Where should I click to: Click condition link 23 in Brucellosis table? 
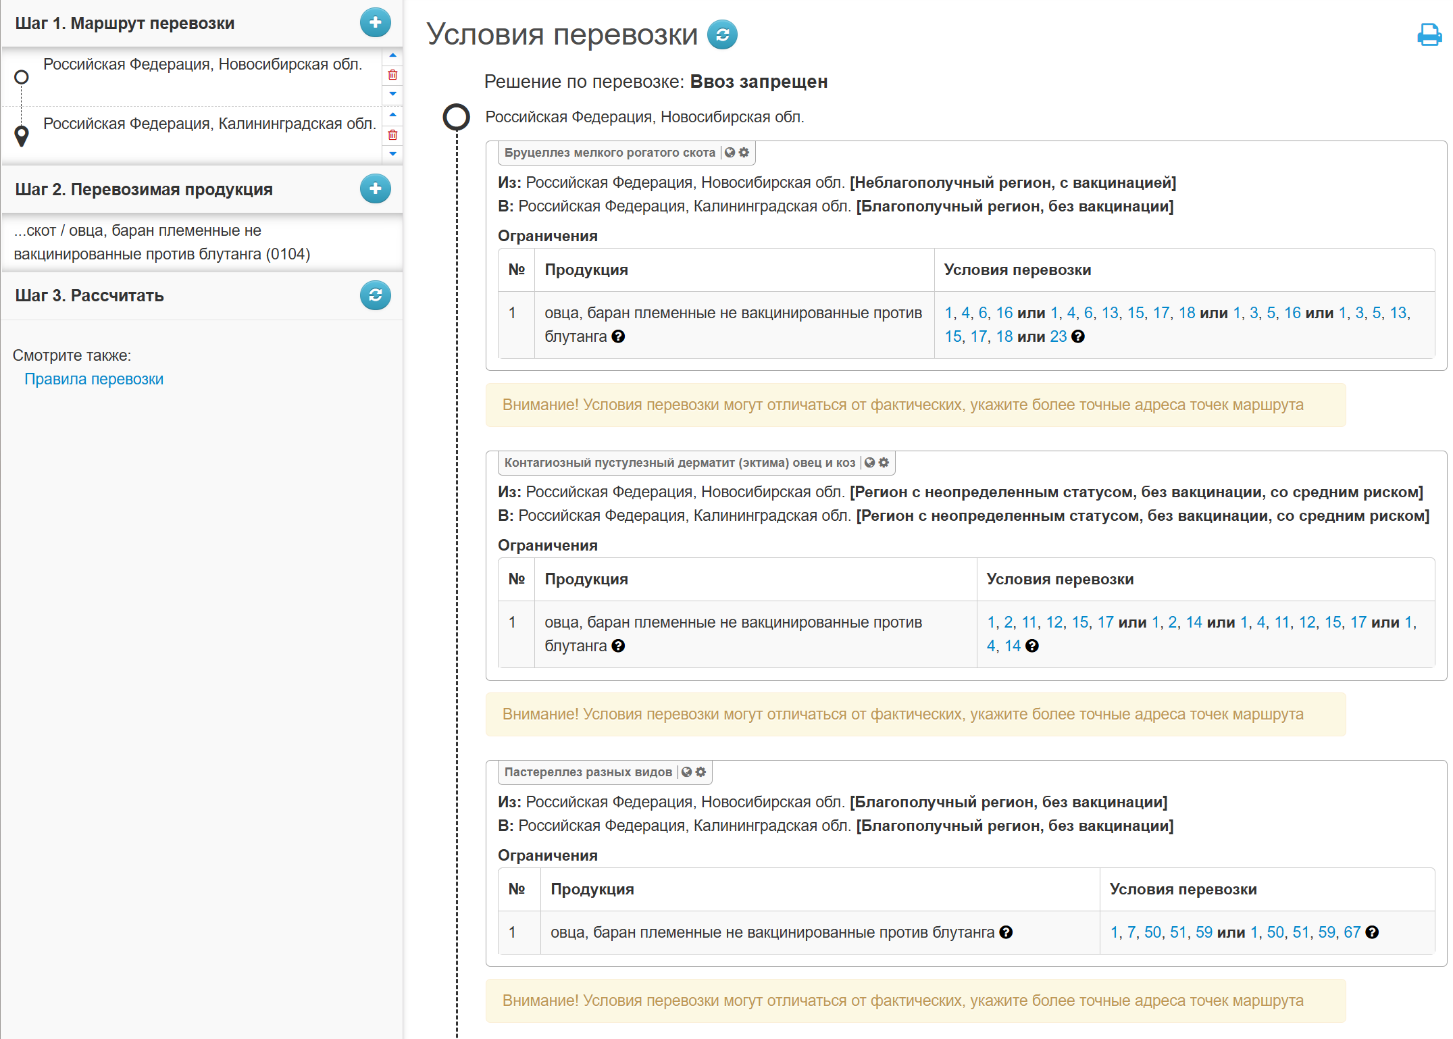click(x=1058, y=336)
